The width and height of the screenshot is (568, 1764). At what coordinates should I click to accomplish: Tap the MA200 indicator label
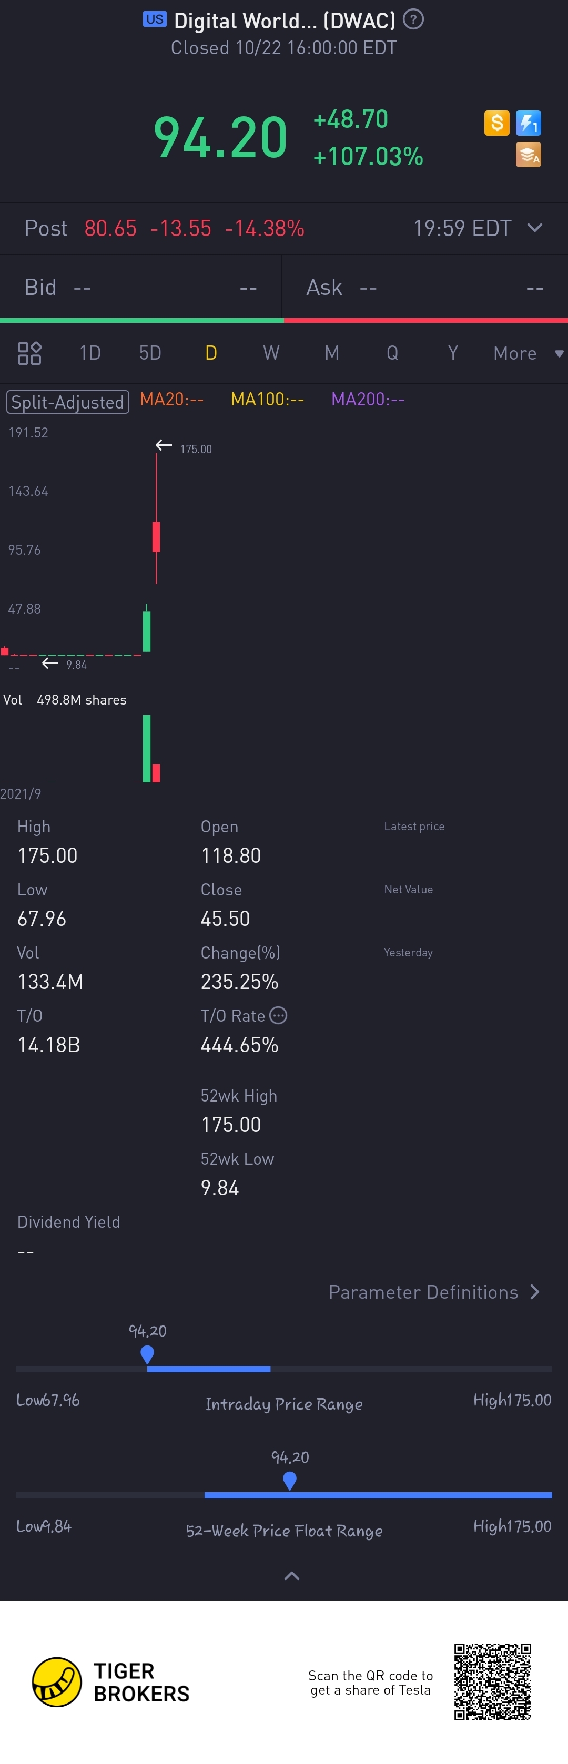click(x=368, y=399)
